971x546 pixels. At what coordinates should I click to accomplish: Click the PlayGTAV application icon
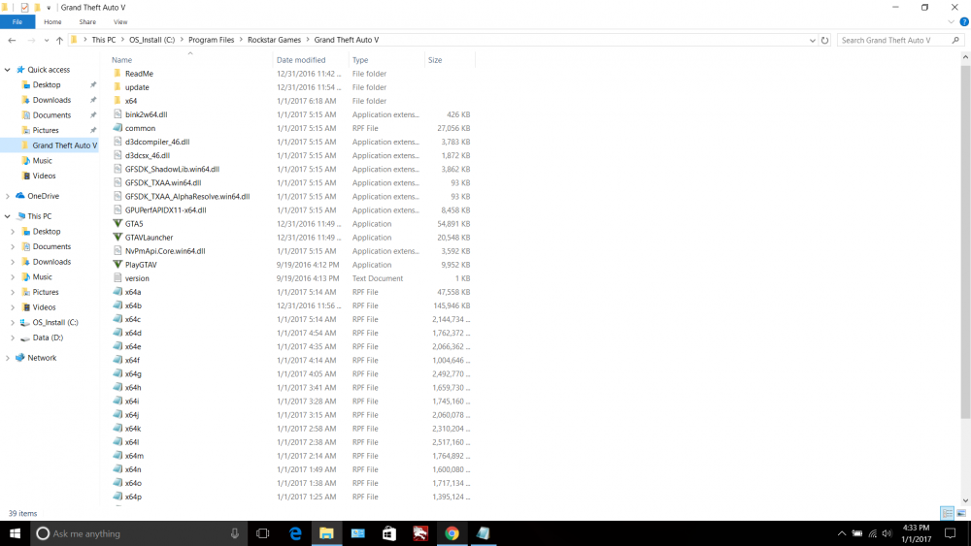(x=117, y=264)
